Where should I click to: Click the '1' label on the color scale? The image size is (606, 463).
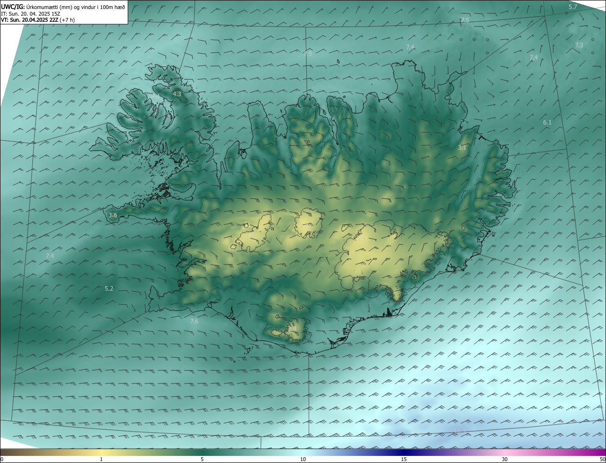click(101, 459)
